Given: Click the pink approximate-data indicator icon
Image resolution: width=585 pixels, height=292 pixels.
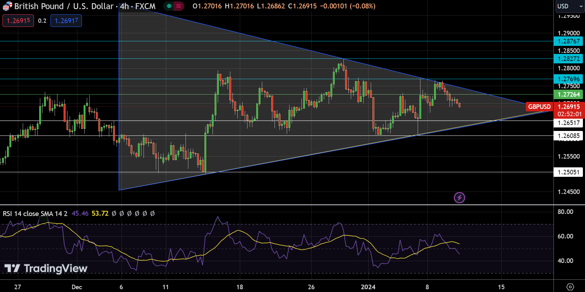Looking at the screenshot, I should coord(179,6).
